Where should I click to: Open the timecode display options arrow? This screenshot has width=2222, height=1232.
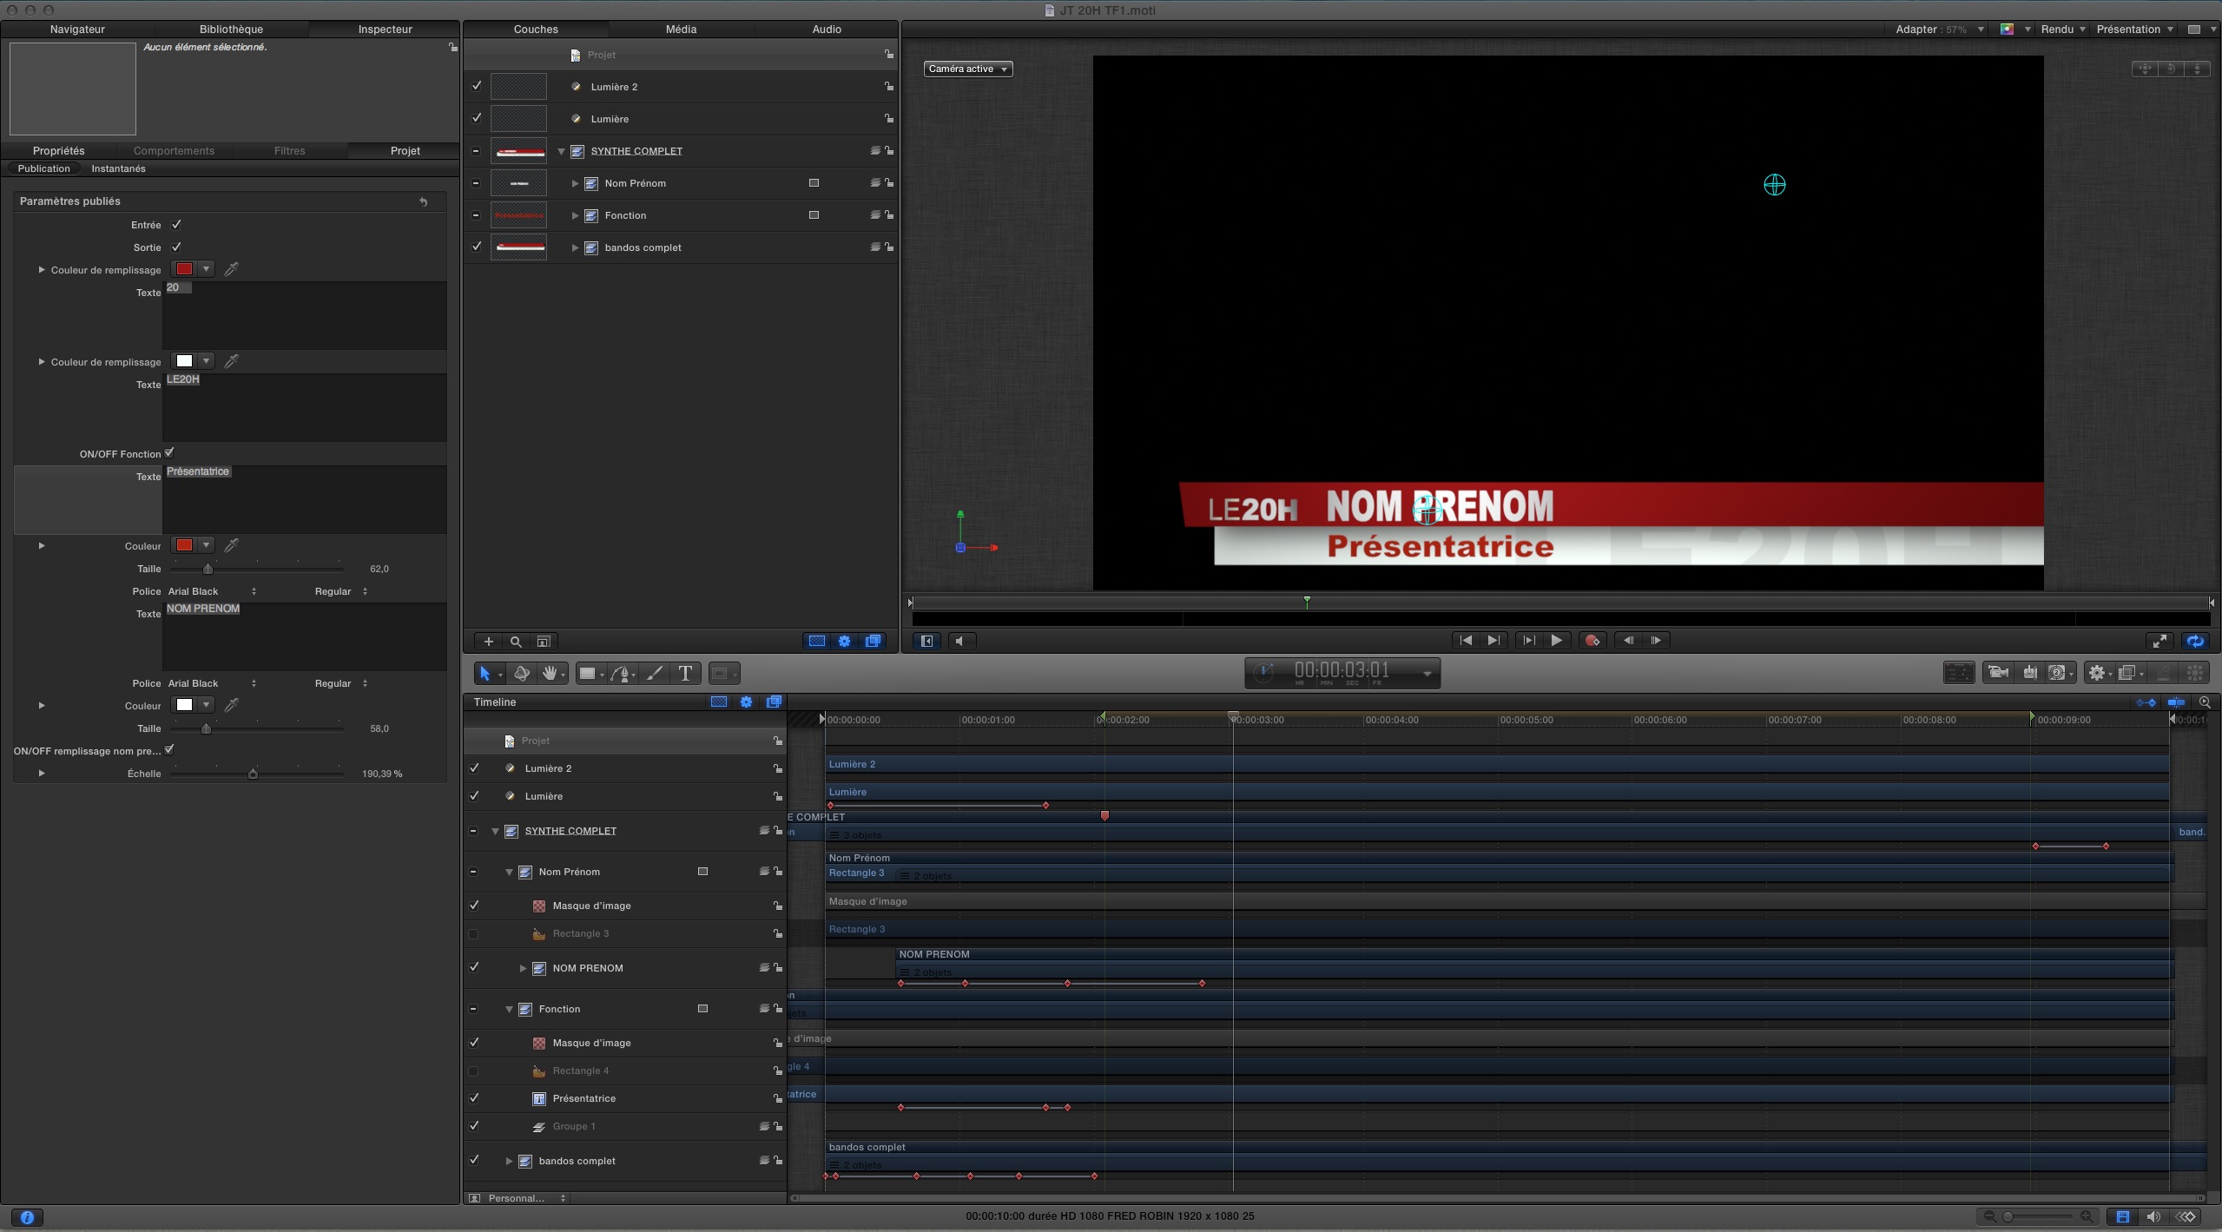(x=1427, y=674)
